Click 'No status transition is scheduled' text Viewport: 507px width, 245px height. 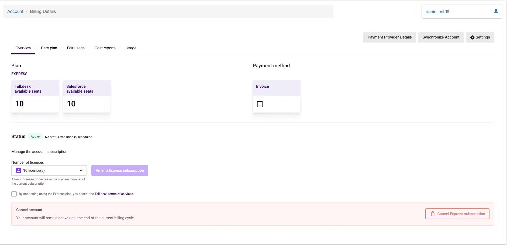coord(68,137)
